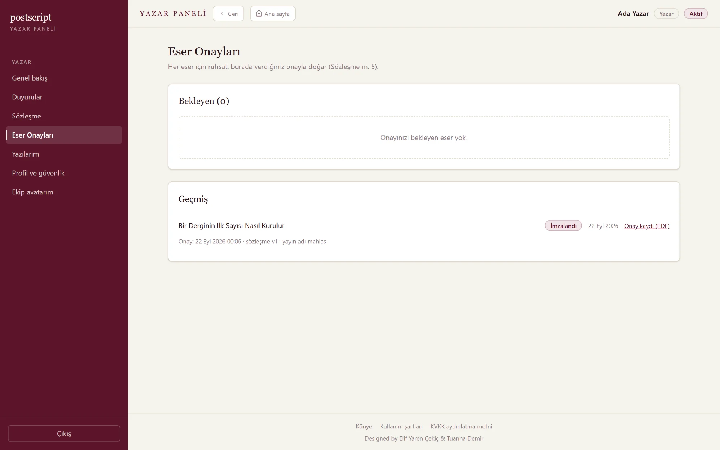Click the Yazar role badge in header
The height and width of the screenshot is (450, 720).
[666, 14]
